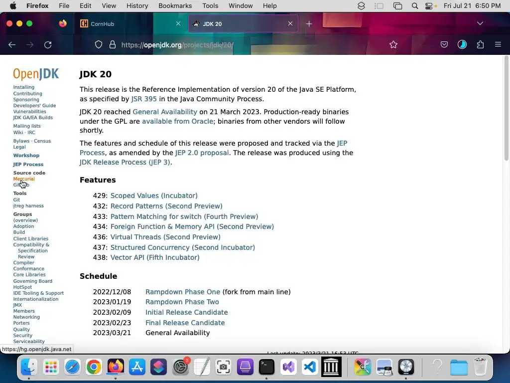Click the browser back arrow
510x383 pixels.
[12, 44]
